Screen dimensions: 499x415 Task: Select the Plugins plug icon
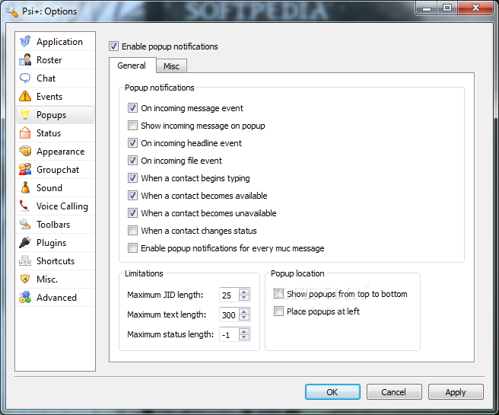[25, 242]
